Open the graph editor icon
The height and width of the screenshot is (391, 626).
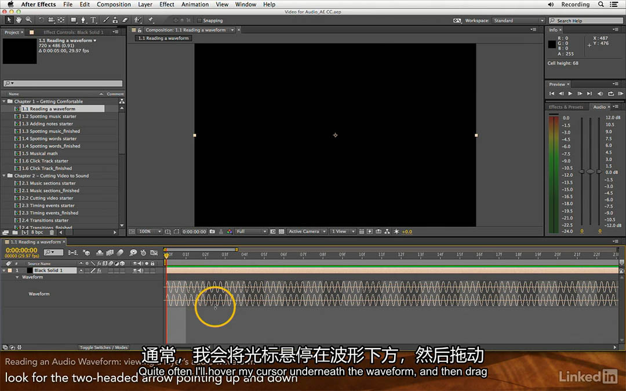(154, 253)
